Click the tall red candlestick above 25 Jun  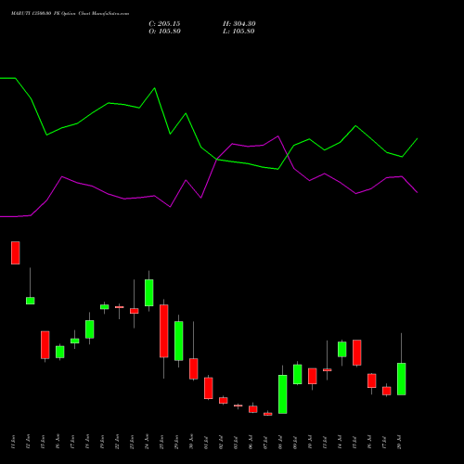tap(164, 331)
